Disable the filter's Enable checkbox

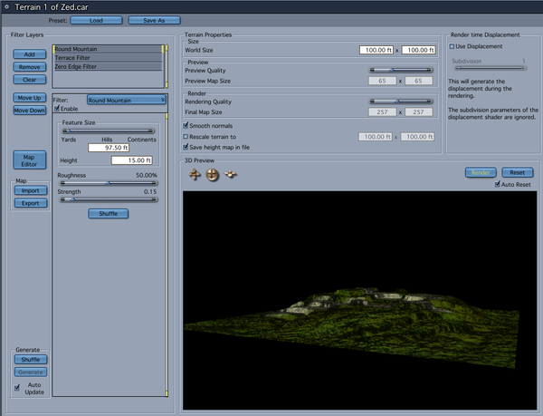point(58,109)
